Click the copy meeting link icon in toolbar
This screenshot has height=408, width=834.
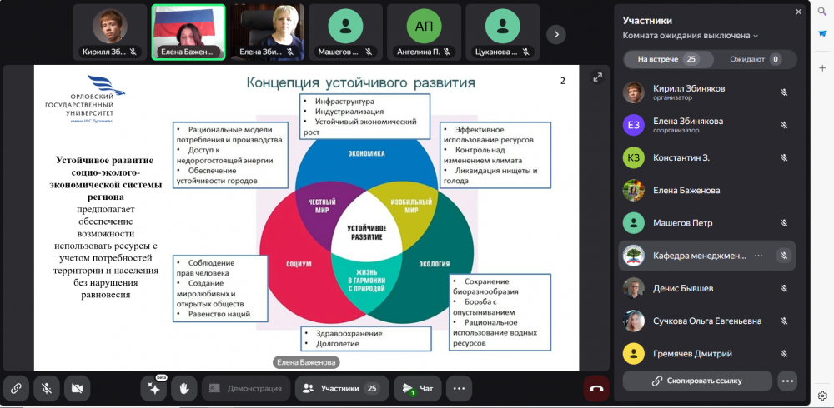tap(16, 388)
